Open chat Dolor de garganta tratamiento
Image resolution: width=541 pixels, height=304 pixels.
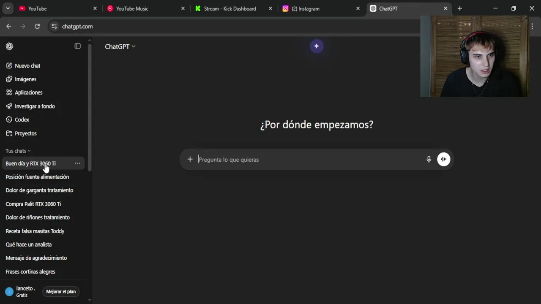point(42,190)
